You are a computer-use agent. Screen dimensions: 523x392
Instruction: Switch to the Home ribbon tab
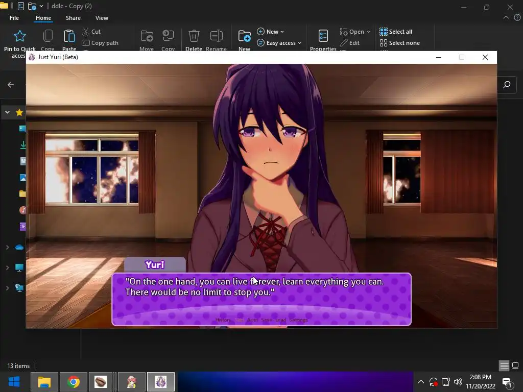tap(43, 18)
